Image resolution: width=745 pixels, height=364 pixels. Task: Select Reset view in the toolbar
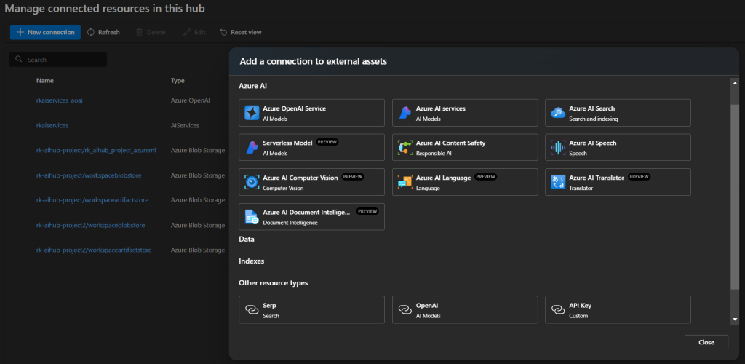click(x=241, y=32)
